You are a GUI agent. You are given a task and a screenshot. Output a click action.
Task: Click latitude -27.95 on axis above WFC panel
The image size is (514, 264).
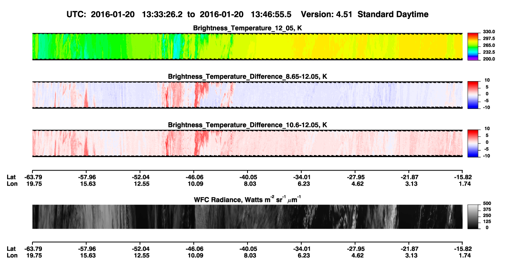355,177
